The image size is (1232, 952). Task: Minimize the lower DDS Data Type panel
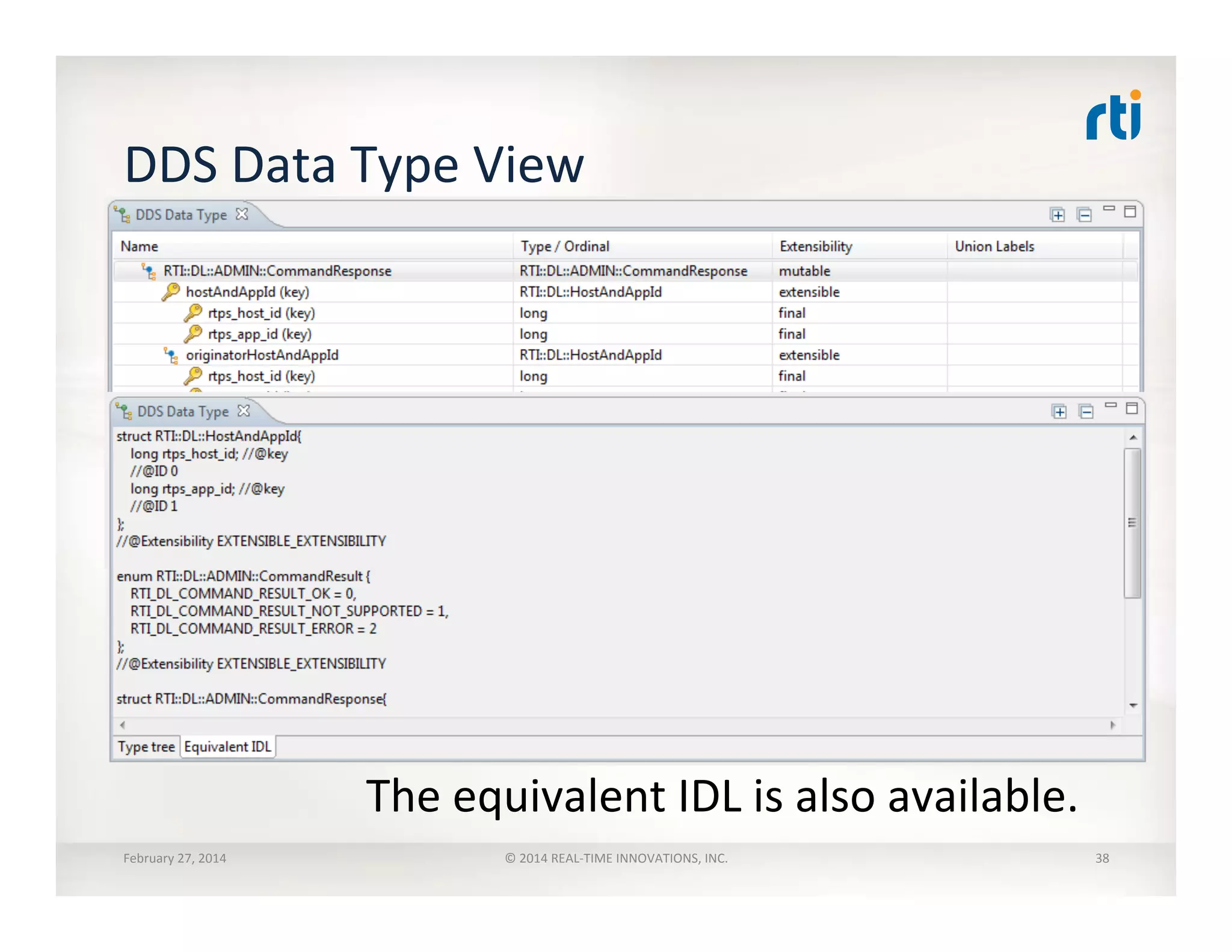1110,406
